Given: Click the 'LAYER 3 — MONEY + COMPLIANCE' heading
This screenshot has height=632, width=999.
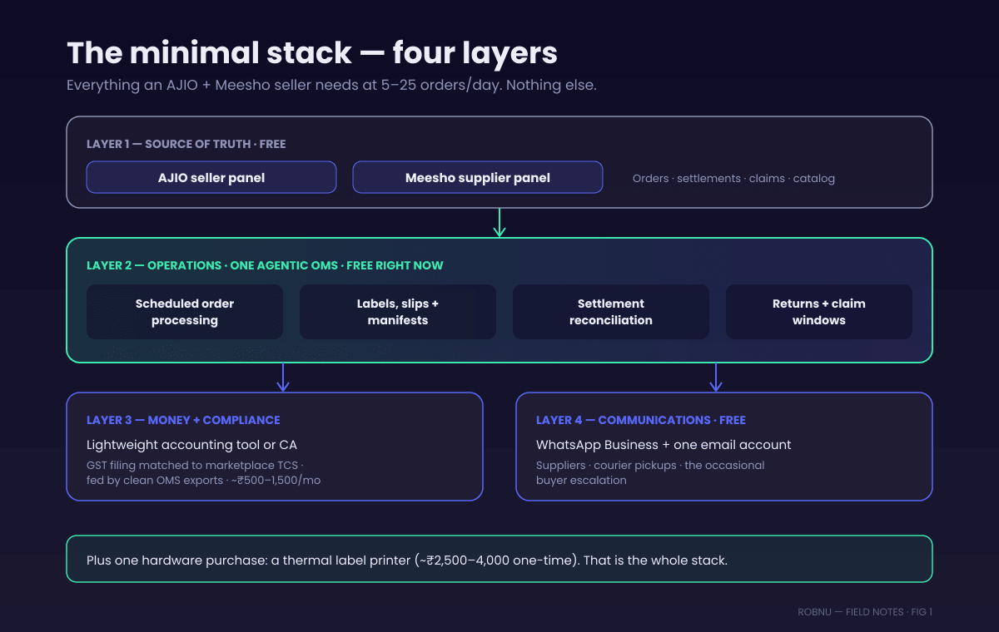Looking at the screenshot, I should [x=183, y=420].
